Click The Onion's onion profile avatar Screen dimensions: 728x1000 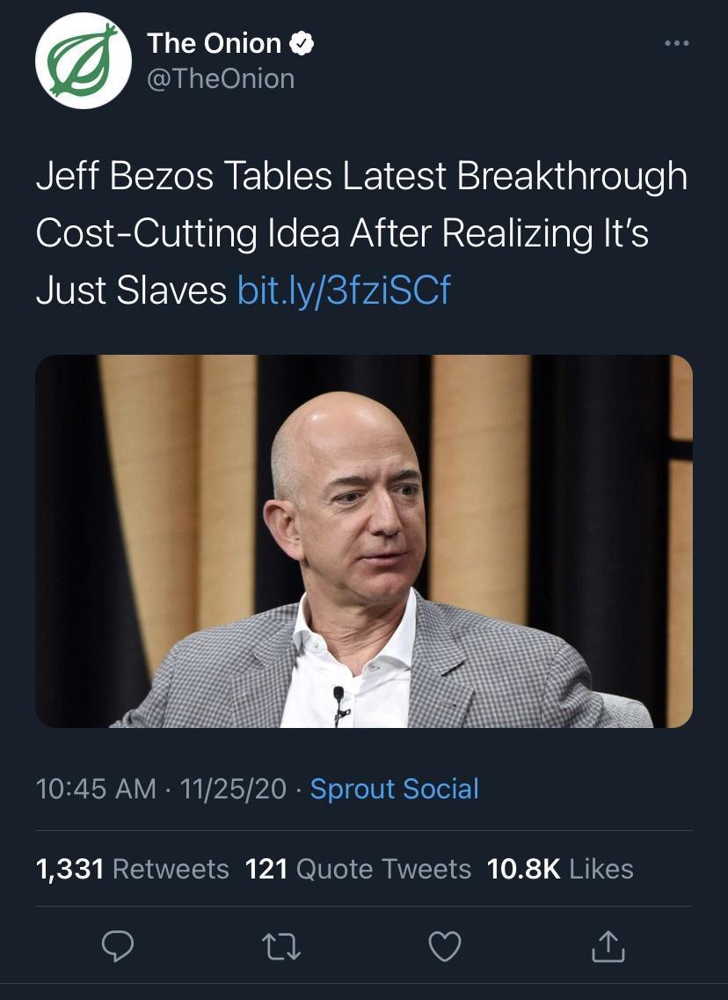point(83,60)
